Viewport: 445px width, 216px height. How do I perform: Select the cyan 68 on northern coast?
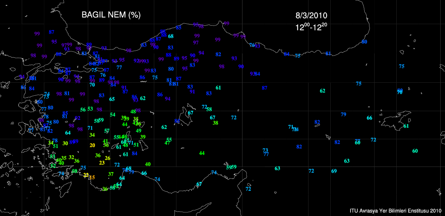click(171, 36)
